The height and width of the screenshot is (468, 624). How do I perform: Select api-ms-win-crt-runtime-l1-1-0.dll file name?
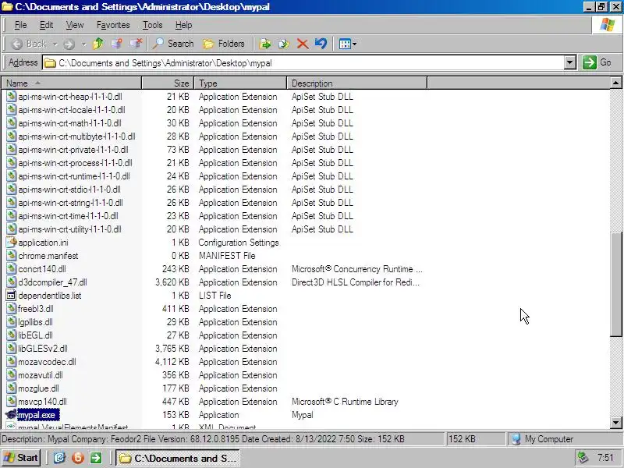click(x=74, y=176)
